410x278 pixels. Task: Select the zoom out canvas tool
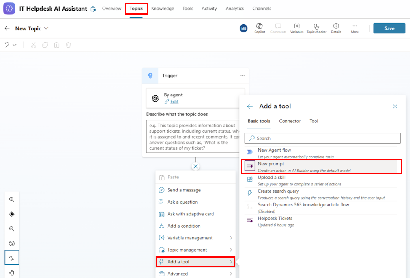11,228
